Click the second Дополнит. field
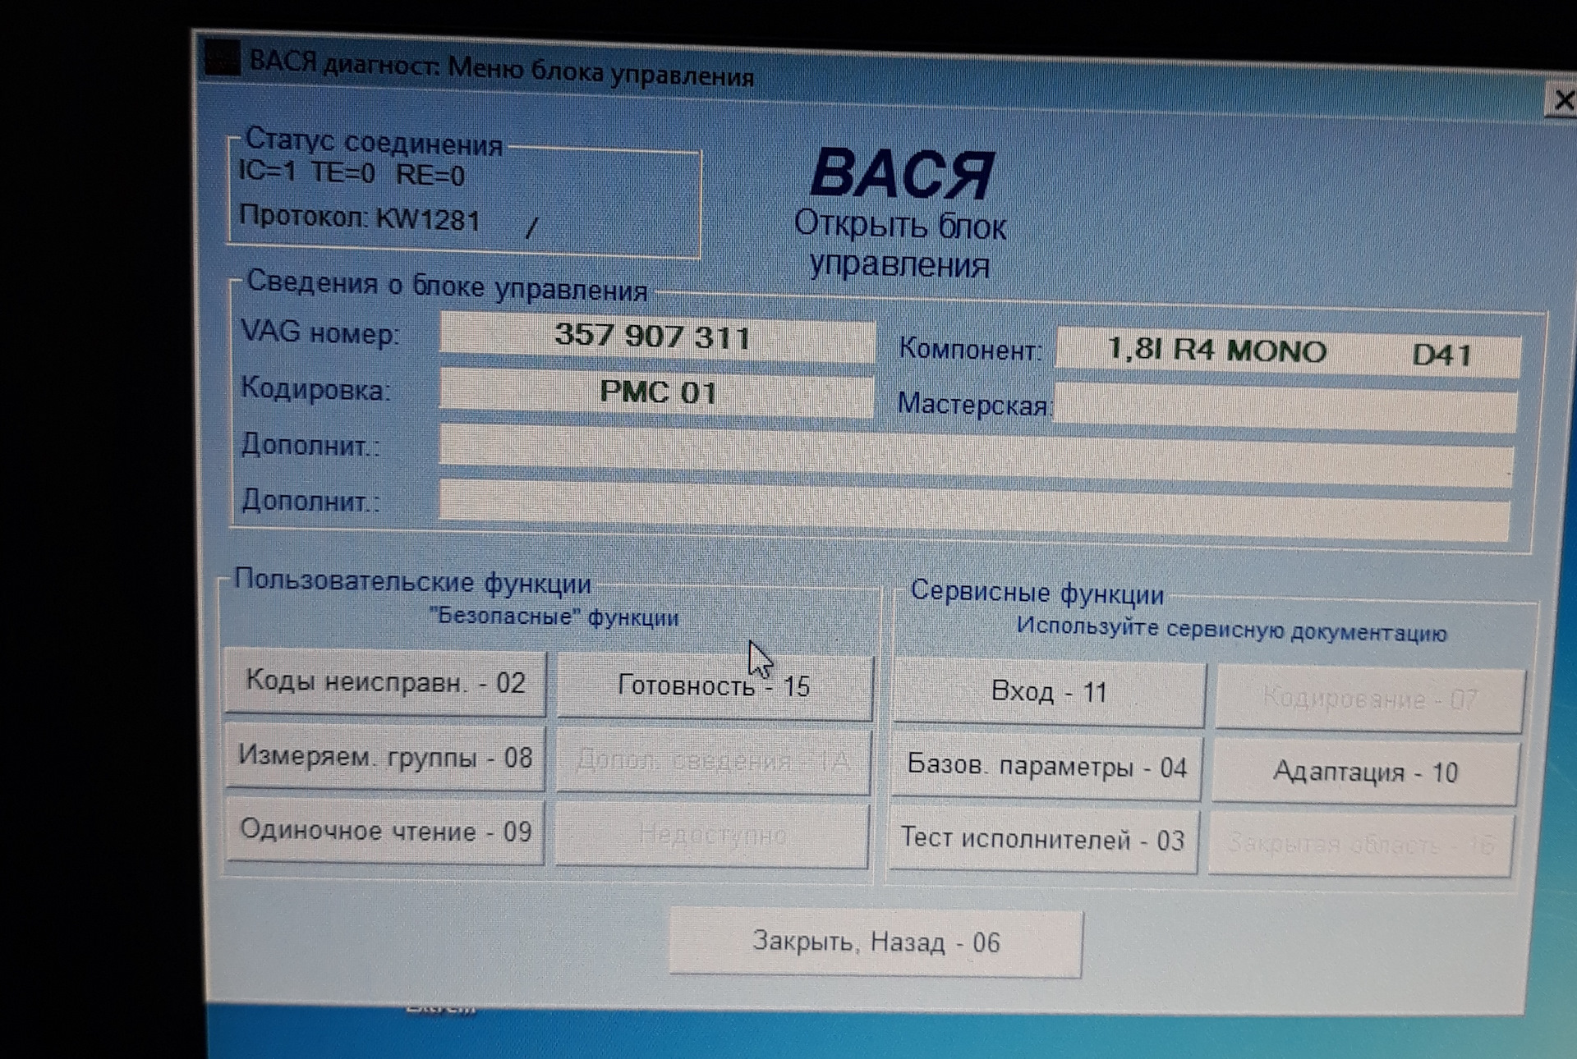The image size is (1577, 1059). pyautogui.click(x=974, y=511)
